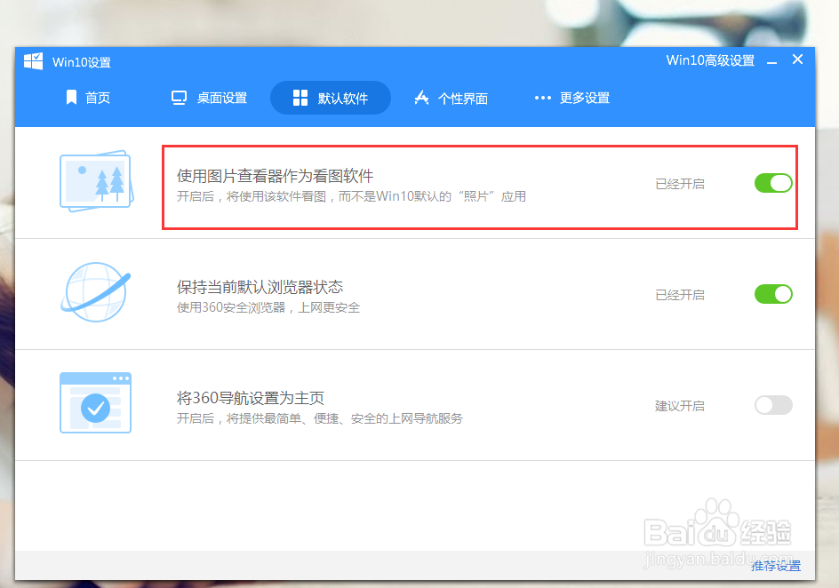Click the Windows logo icon in title bar

[x=33, y=61]
